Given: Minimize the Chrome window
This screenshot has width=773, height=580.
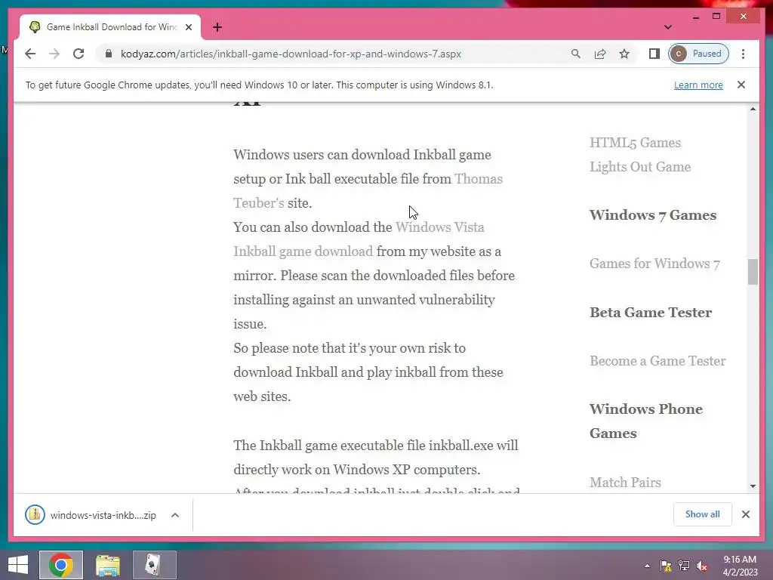Looking at the screenshot, I should 695,17.
